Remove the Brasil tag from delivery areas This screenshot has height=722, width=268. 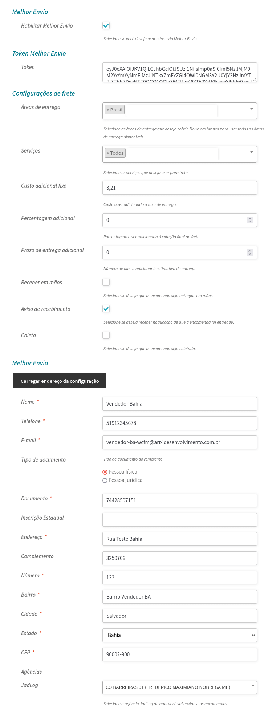108,110
